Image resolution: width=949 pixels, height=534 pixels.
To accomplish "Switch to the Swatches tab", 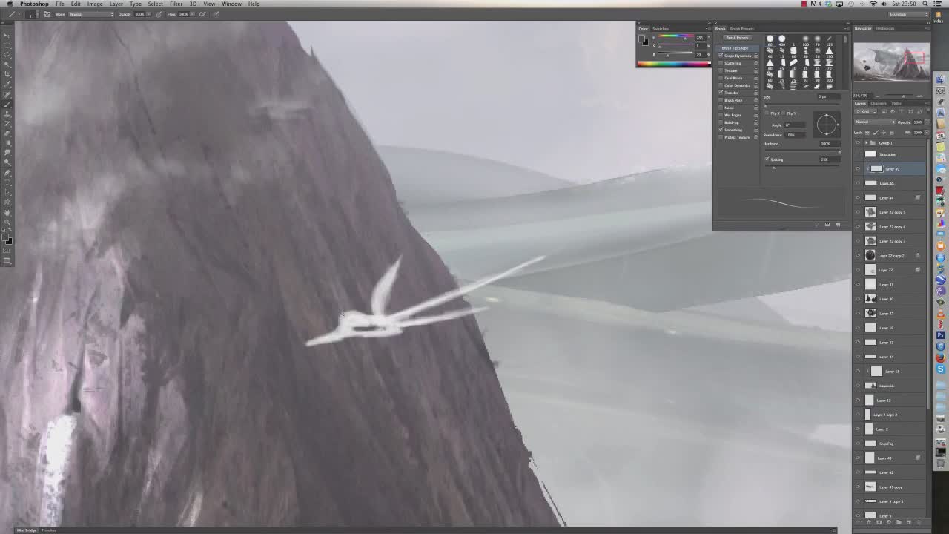I will [660, 29].
